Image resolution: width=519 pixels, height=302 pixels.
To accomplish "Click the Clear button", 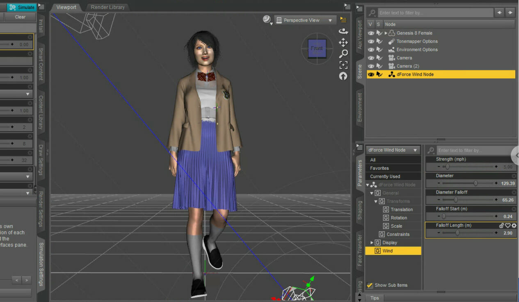I will [x=20, y=17].
